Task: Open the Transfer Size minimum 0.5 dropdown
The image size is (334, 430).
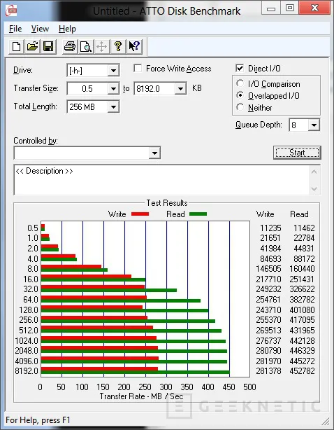Action: pyautogui.click(x=113, y=89)
